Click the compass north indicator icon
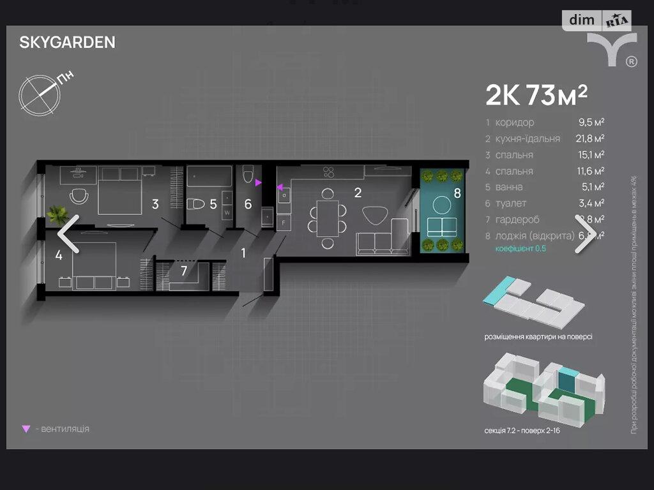This screenshot has width=654, height=490. coord(40,94)
